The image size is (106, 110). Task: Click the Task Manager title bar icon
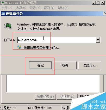[x=2, y=3]
